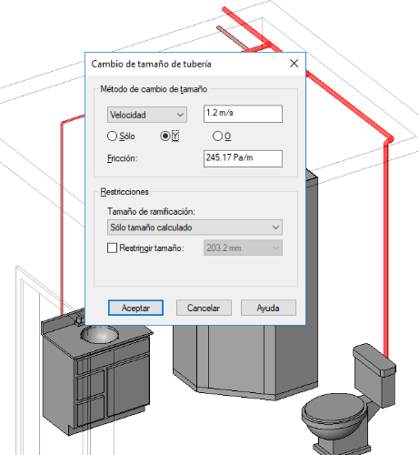The image size is (419, 455).
Task: Click the 1.2 m/s velocity field
Action: [x=243, y=114]
